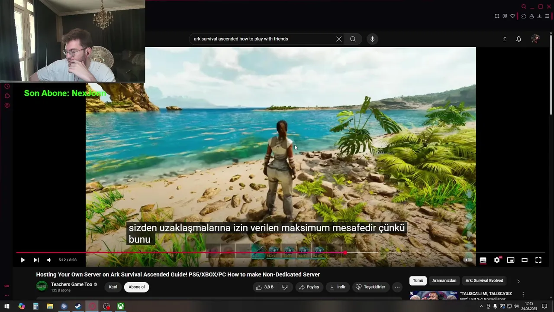This screenshot has height=312, width=554.
Task: Click the progress bar scrubber handle
Action: pos(345,253)
